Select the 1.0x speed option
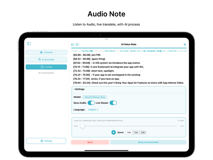The width and height of the screenshot is (213, 160). tap(129, 132)
